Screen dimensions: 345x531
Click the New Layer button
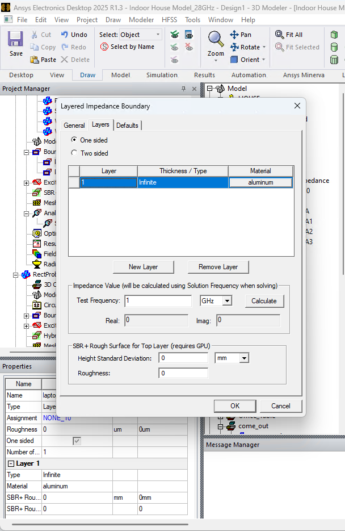[x=144, y=267]
